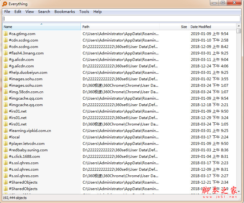Viewport: 244px width, 203px height.
Task: Open the Help menu
Action: coord(97,12)
